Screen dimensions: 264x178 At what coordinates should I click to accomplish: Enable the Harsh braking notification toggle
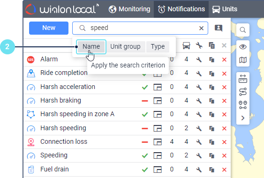pyautogui.click(x=145, y=101)
